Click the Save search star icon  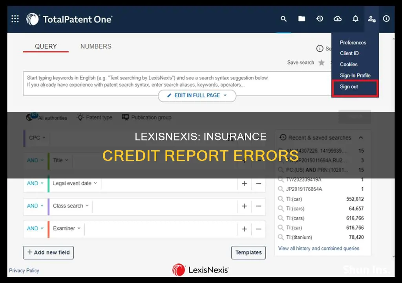[321, 63]
